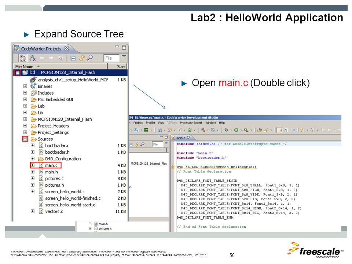The image size is (352, 264).
Task: Select pictures.c in the Sources tree
Action: click(x=54, y=179)
